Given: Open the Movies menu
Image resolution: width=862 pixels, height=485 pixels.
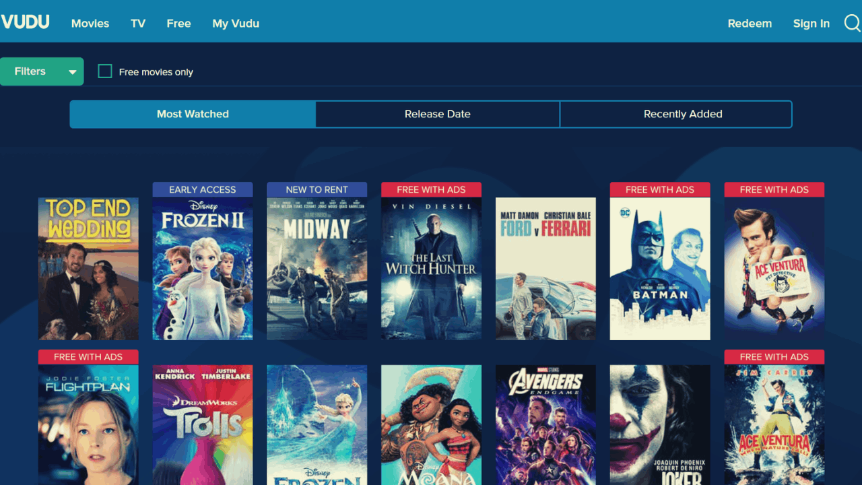Looking at the screenshot, I should 90,24.
